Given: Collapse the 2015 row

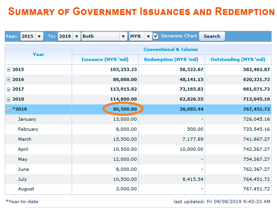Looking at the screenshot, I should click(9, 70).
